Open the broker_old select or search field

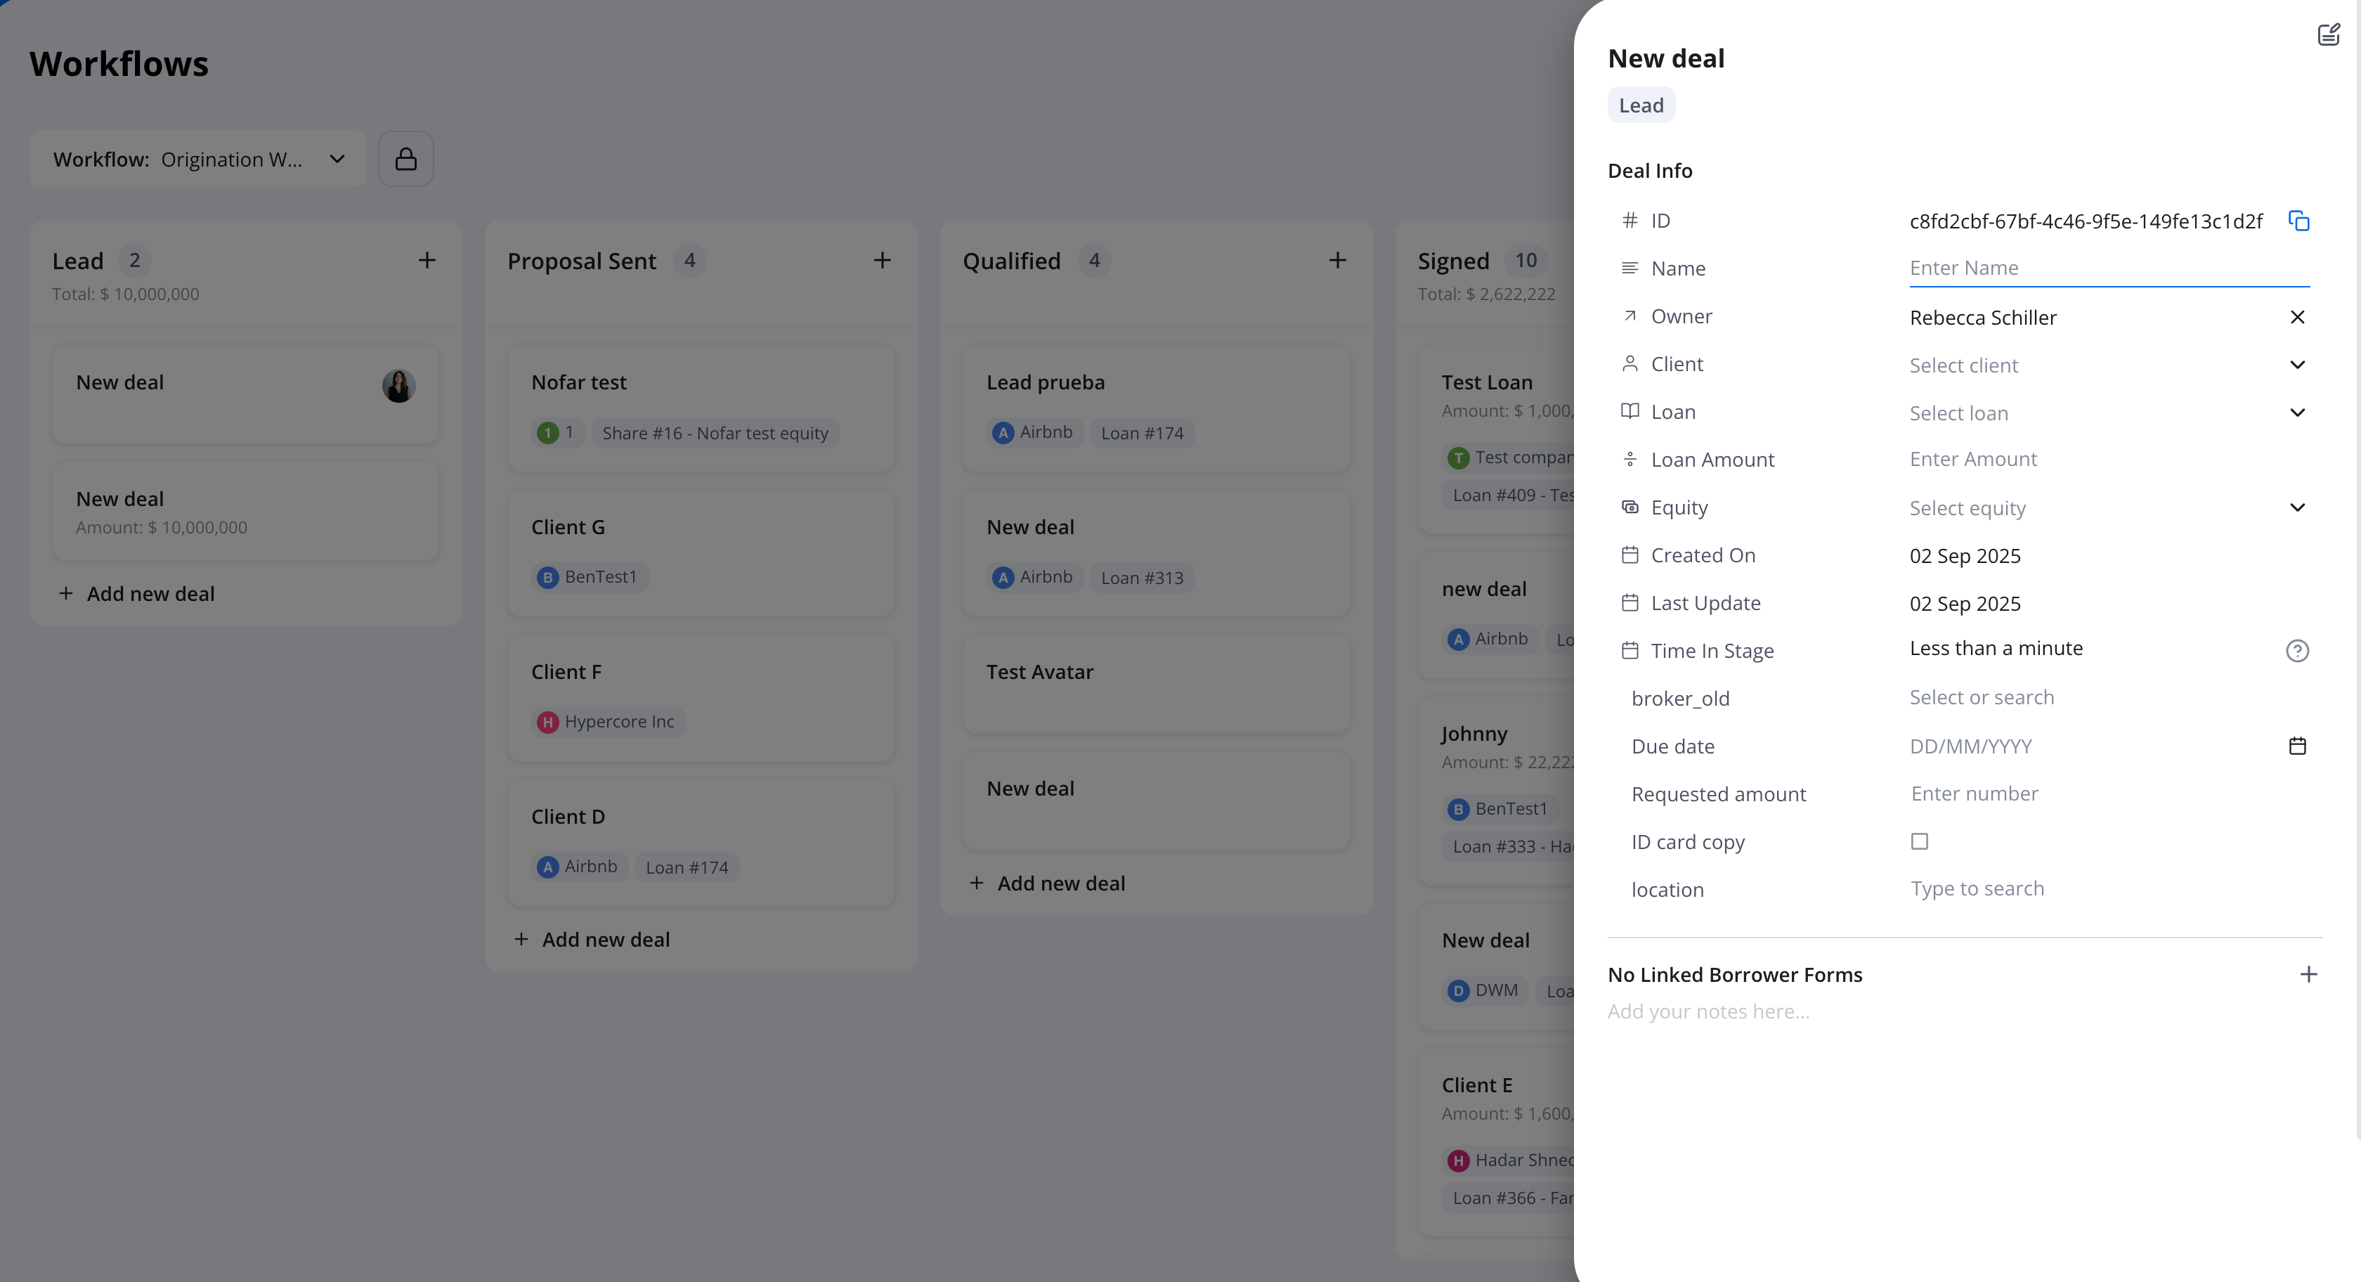pos(2109,698)
